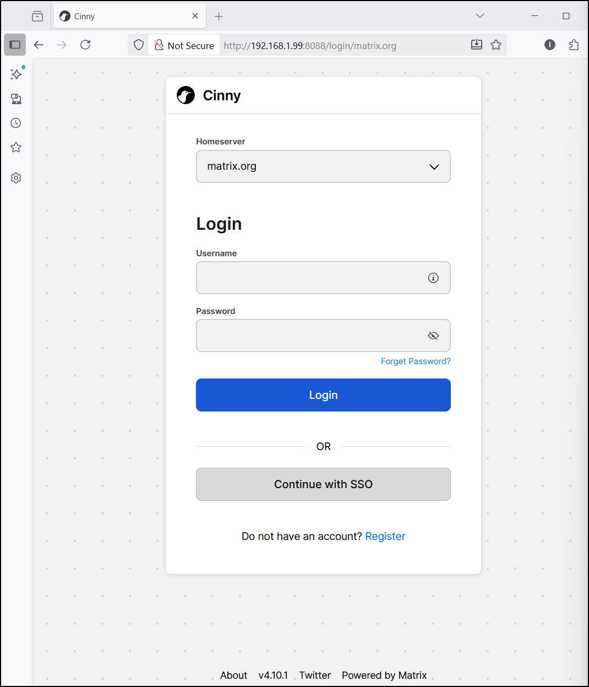This screenshot has width=589, height=687.
Task: Toggle password visibility eye icon
Action: coord(433,336)
